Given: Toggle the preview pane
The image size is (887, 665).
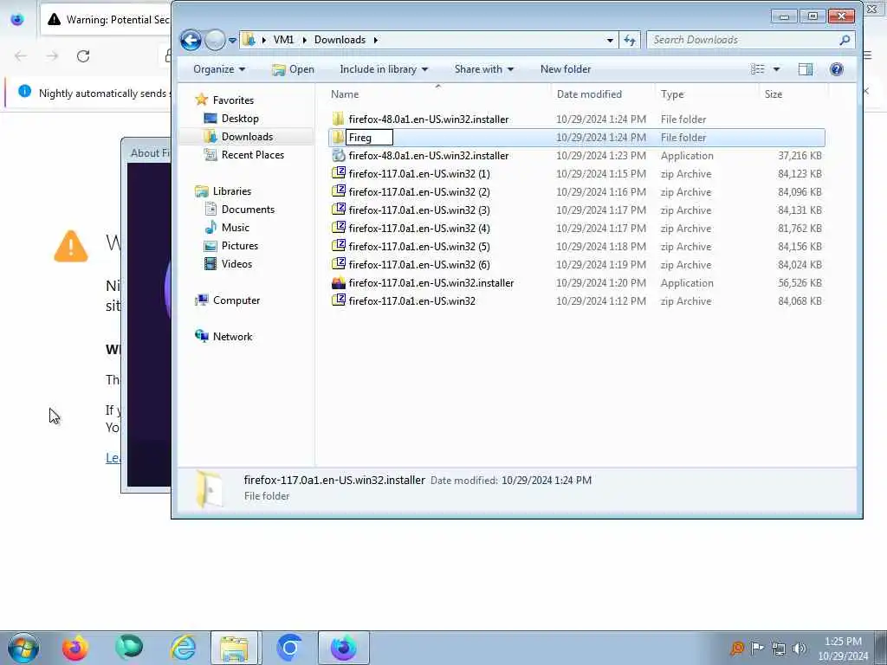Looking at the screenshot, I should [x=805, y=69].
